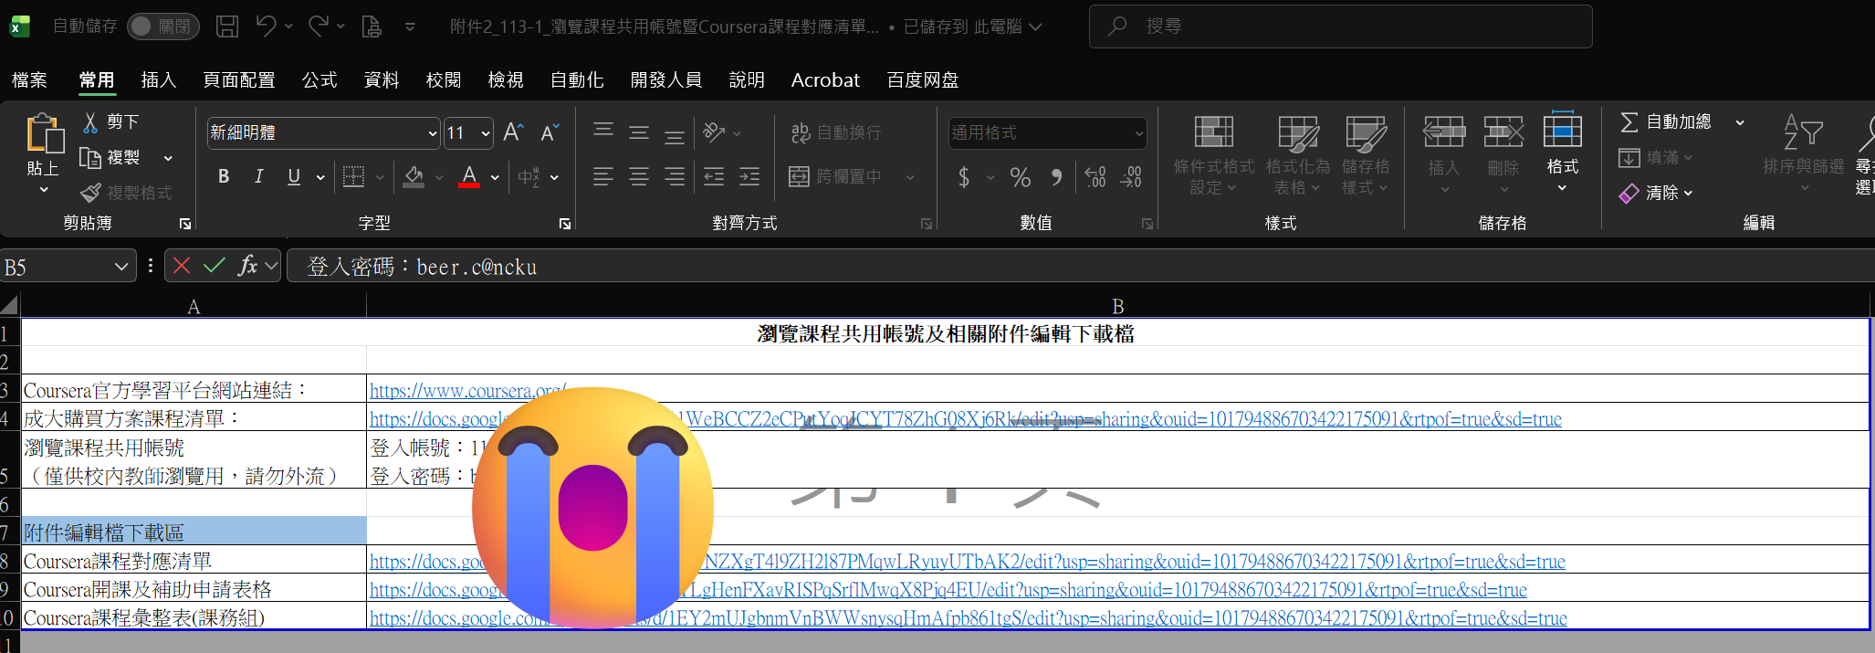Toggle Italic formatting
Viewport: 1875px width, 653px height.
tap(259, 176)
